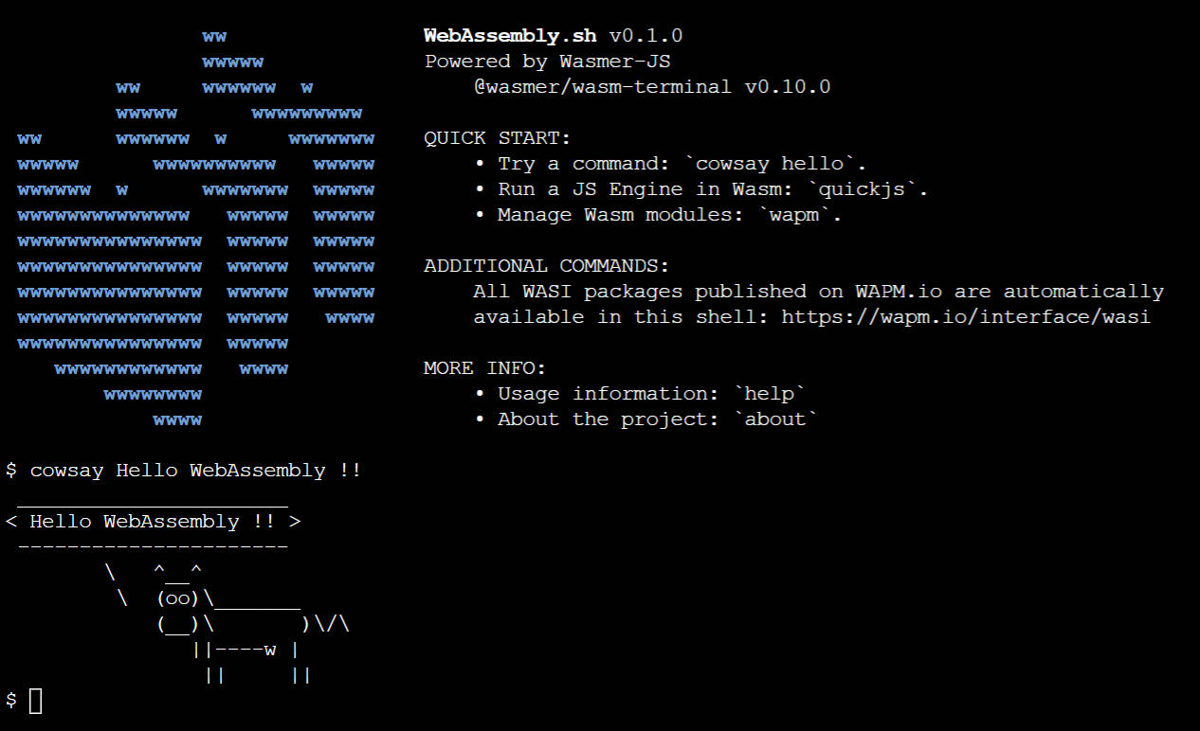Click the dollar-sign prompt on the last line
Screen dimensions: 1200x731
click(11, 701)
